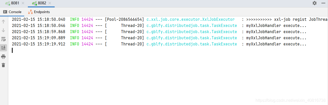Print the console output
Image resolution: width=328 pixels, height=105 pixels.
point(3,56)
